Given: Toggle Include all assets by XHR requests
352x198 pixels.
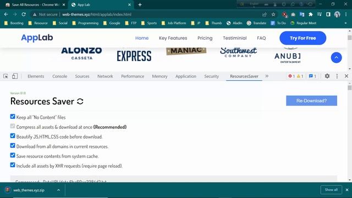Looking at the screenshot, I should [x=13, y=165].
